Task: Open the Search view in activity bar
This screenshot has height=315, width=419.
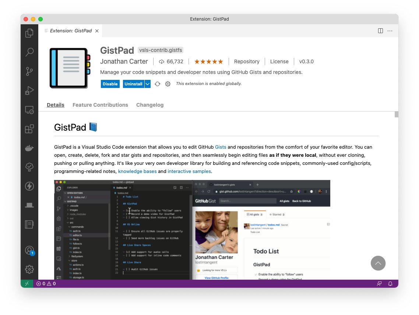Action: (x=29, y=52)
